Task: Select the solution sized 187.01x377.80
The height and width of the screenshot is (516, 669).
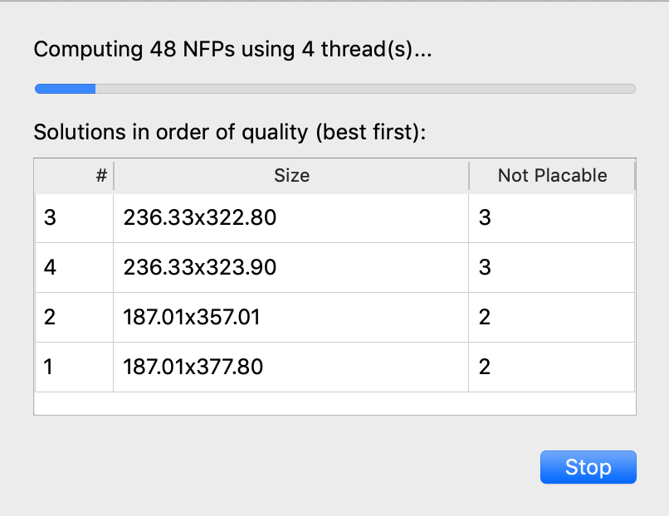Action: click(x=193, y=366)
